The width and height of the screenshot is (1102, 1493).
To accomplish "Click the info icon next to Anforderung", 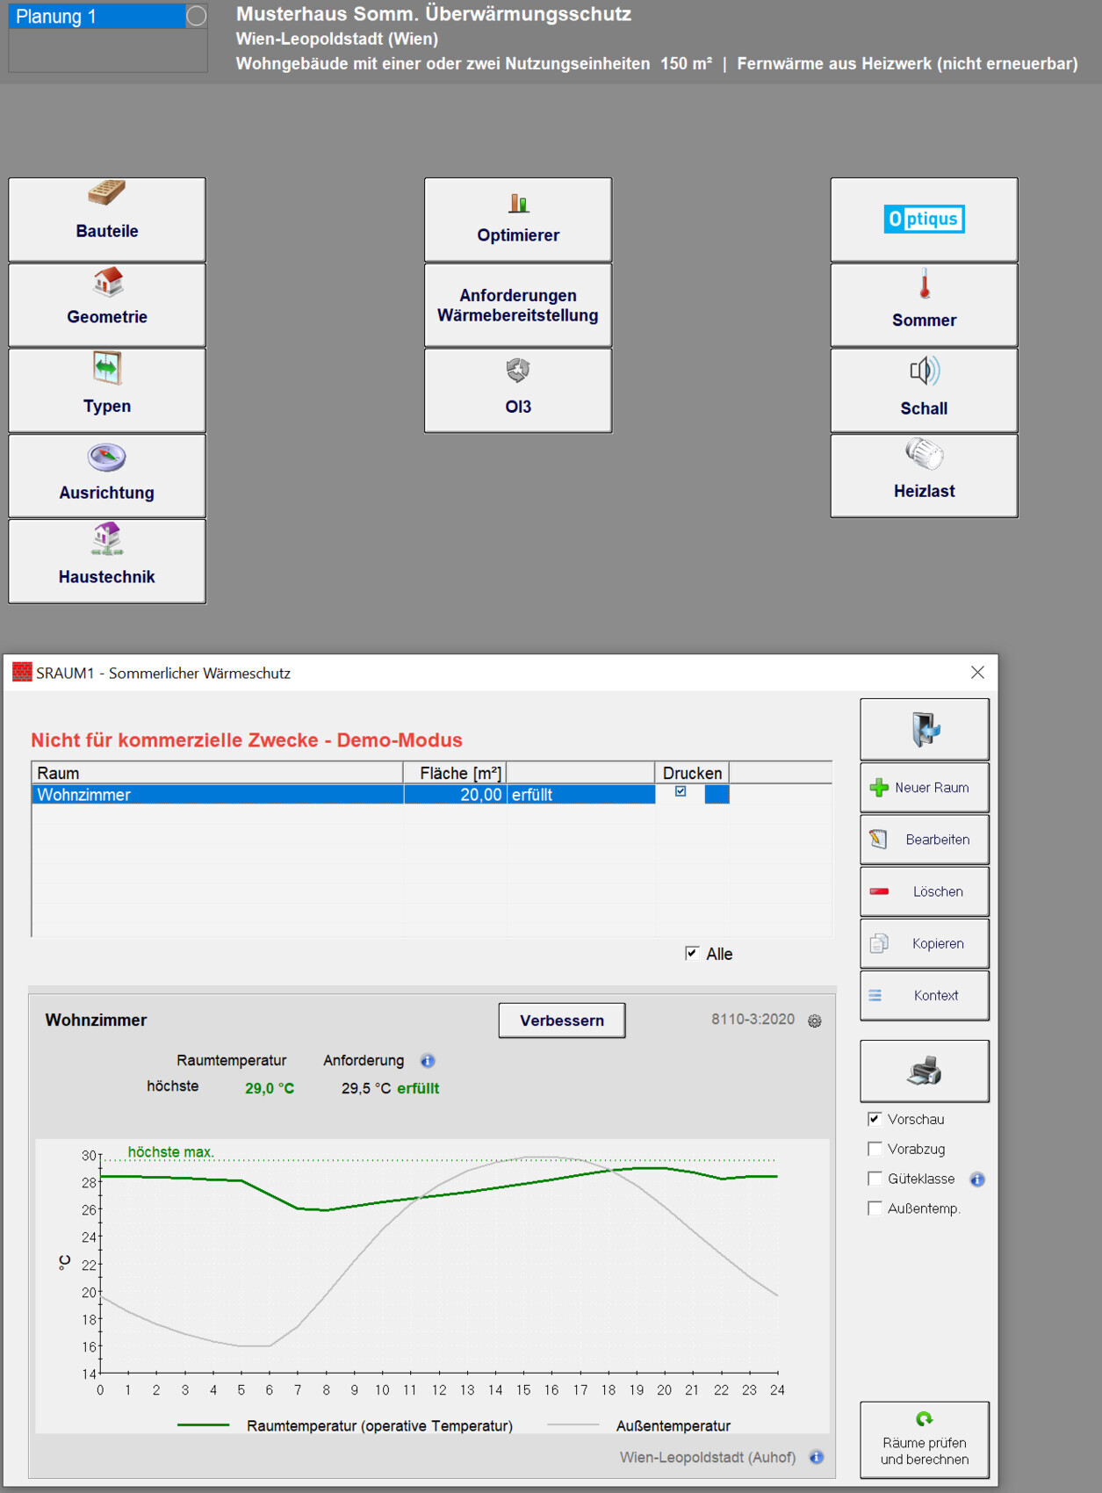I will tap(428, 1061).
